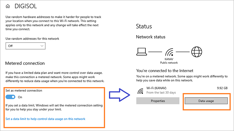Open the Set a data limit link
Image resolution: width=234 pixels, height=131 pixels.
point(45,119)
